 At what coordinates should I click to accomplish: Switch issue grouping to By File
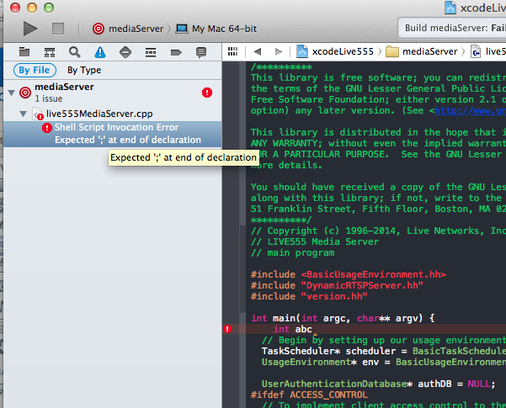35,70
